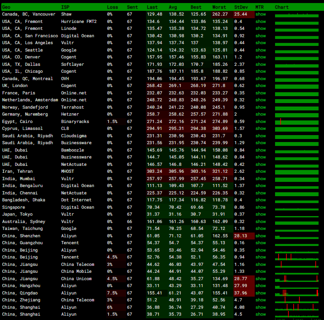Show MTR for Dubai Bamboozle row
The height and width of the screenshot is (320, 324).
261,150
